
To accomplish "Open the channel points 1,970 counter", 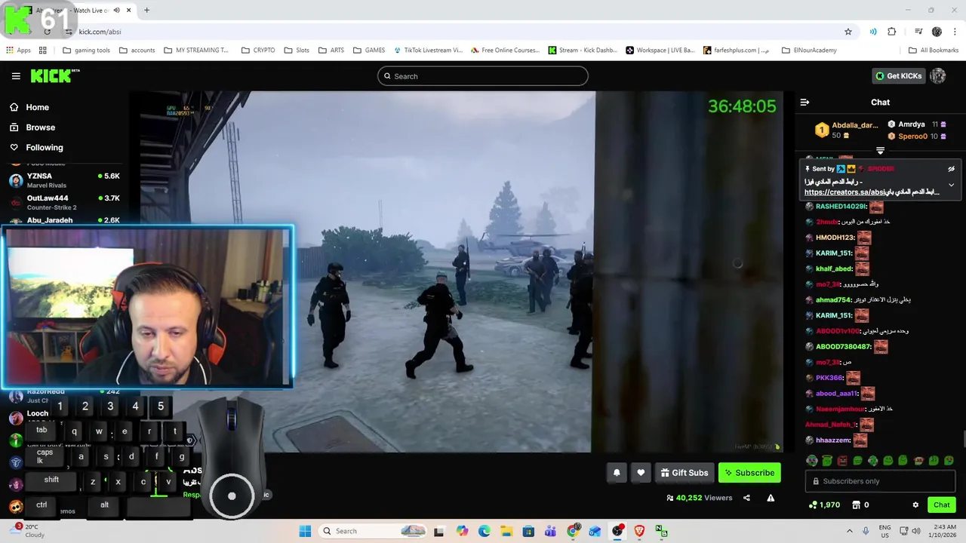I will click(824, 505).
